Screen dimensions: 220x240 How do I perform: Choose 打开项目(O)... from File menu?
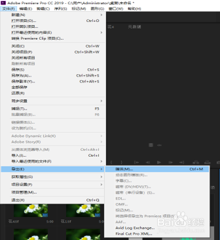[53, 21]
